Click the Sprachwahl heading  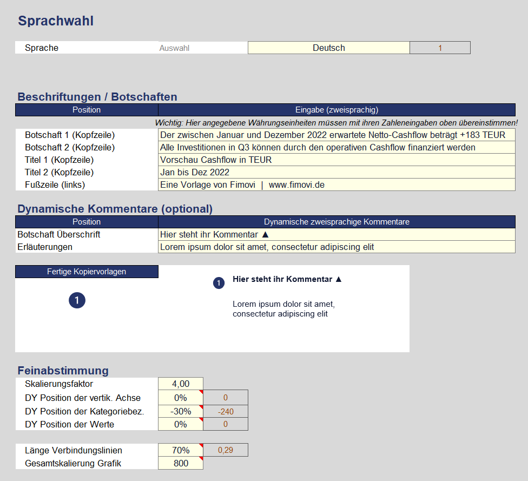[x=56, y=21]
